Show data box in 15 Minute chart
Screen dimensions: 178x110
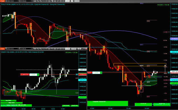(x=49, y=49)
